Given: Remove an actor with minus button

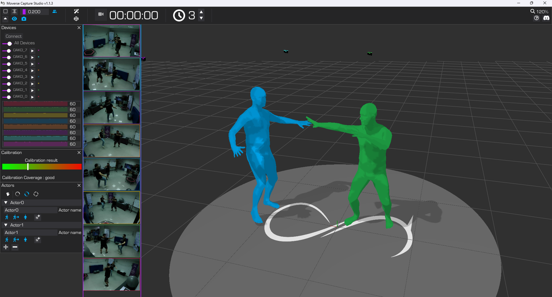Looking at the screenshot, I should 15,247.
